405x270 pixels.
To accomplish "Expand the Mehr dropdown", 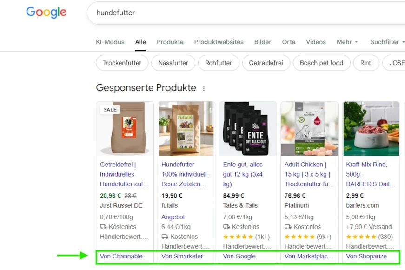I will [x=347, y=42].
